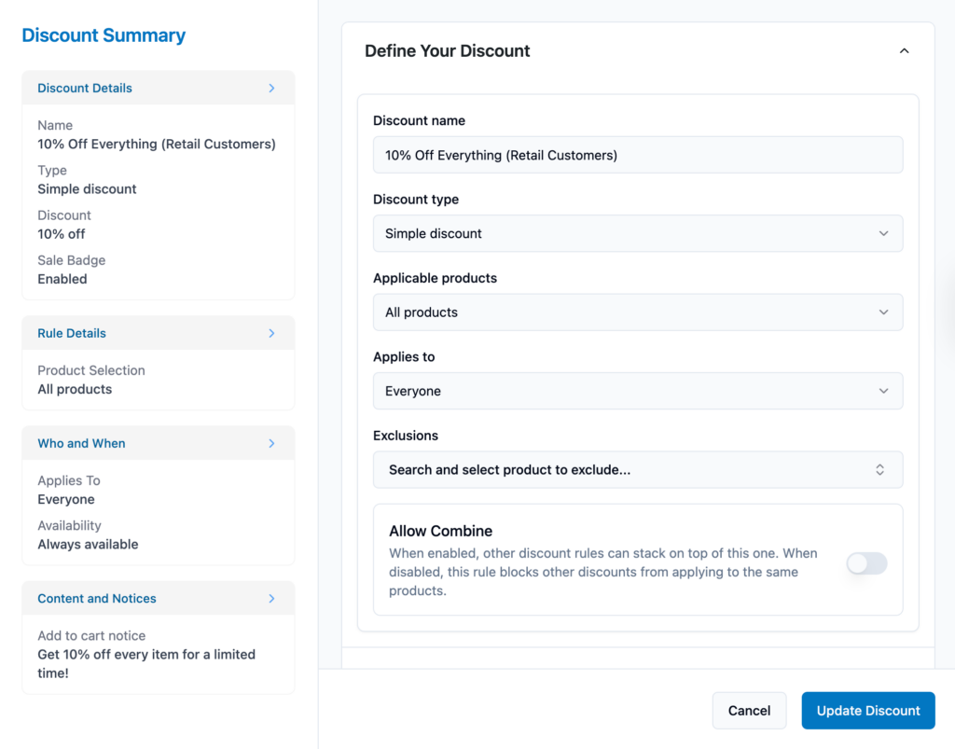This screenshot has height=749, width=955.
Task: Click the Discount Details chevron arrow
Action: pyautogui.click(x=271, y=89)
